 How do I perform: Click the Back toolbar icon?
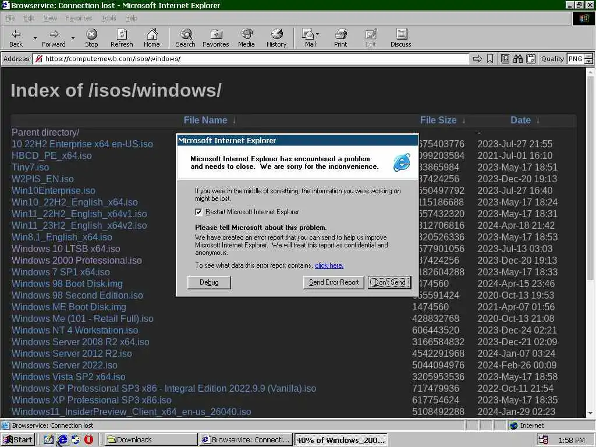(16, 38)
